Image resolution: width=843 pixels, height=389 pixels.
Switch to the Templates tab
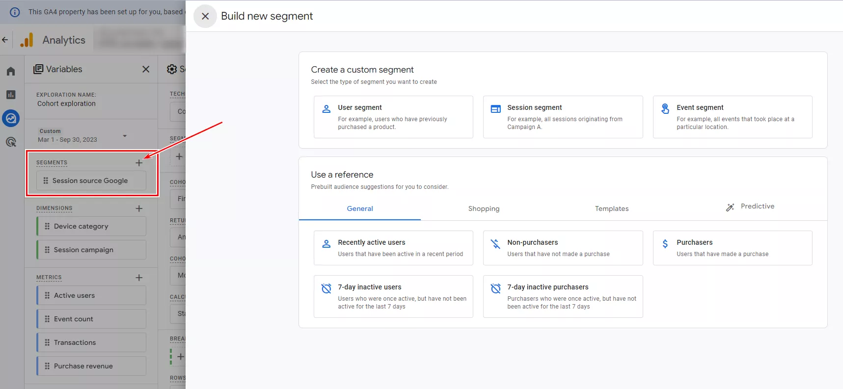[x=612, y=208]
